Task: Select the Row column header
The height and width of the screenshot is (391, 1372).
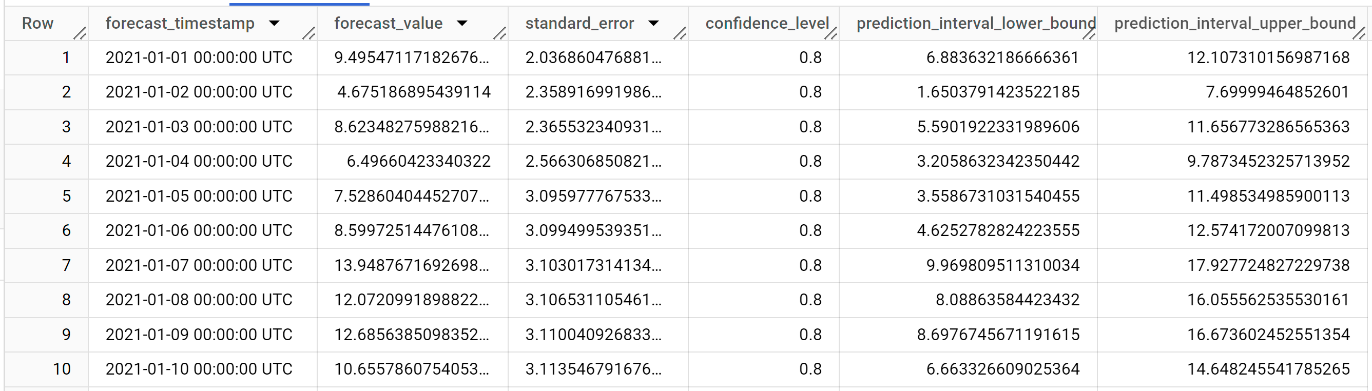Action: click(x=37, y=24)
